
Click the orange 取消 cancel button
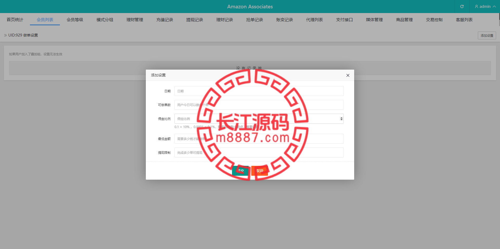(x=260, y=171)
